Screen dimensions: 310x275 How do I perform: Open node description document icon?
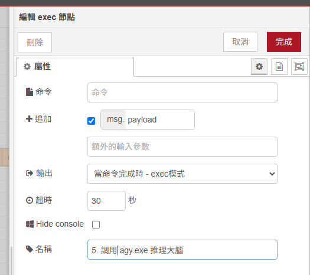[x=279, y=67]
